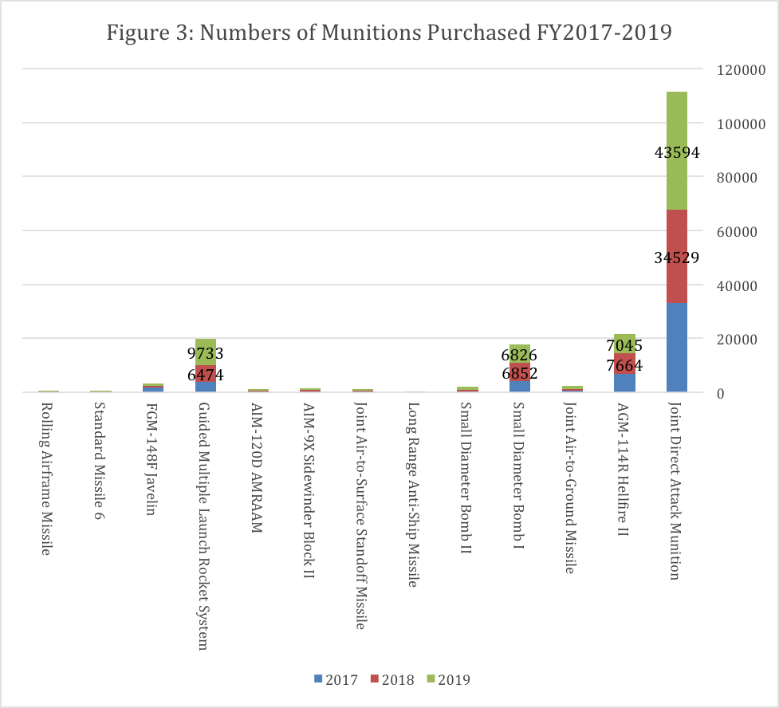779x708 pixels.
Task: Click the 6826 Small Diameter Bomb label
Action: pyautogui.click(x=519, y=354)
